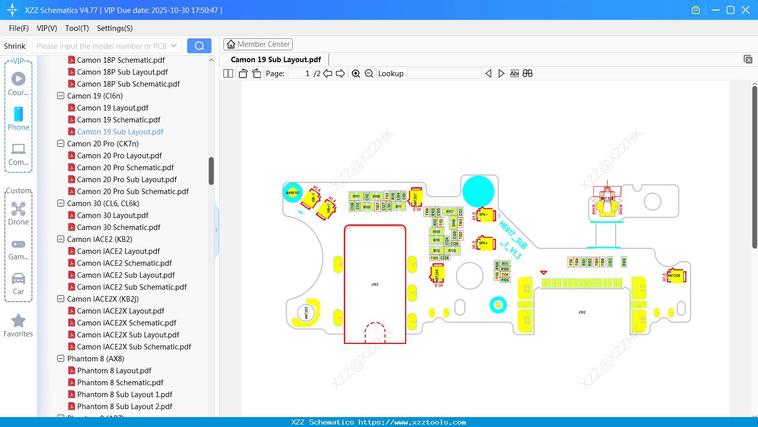This screenshot has width=758, height=427.
Task: Click the blue search button
Action: tap(199, 46)
